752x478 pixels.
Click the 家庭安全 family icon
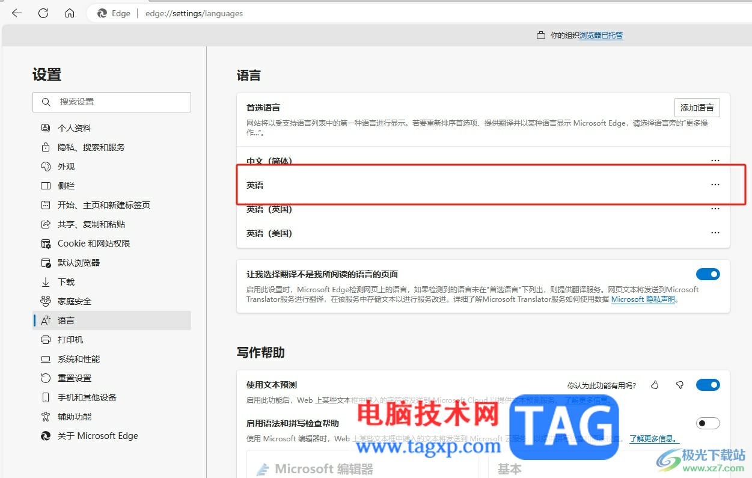[x=46, y=301]
